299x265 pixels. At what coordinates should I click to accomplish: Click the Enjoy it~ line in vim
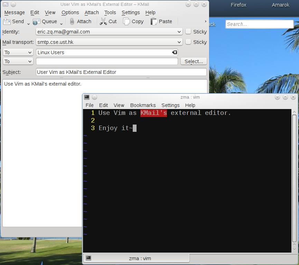click(115, 128)
